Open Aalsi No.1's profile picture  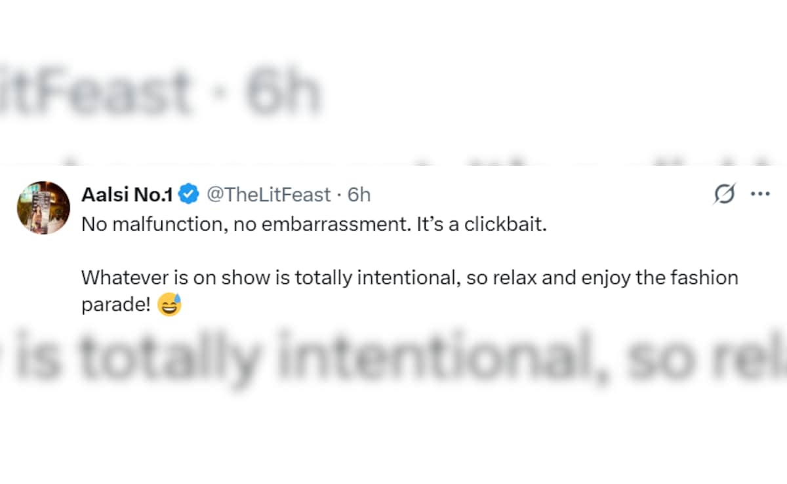43,207
